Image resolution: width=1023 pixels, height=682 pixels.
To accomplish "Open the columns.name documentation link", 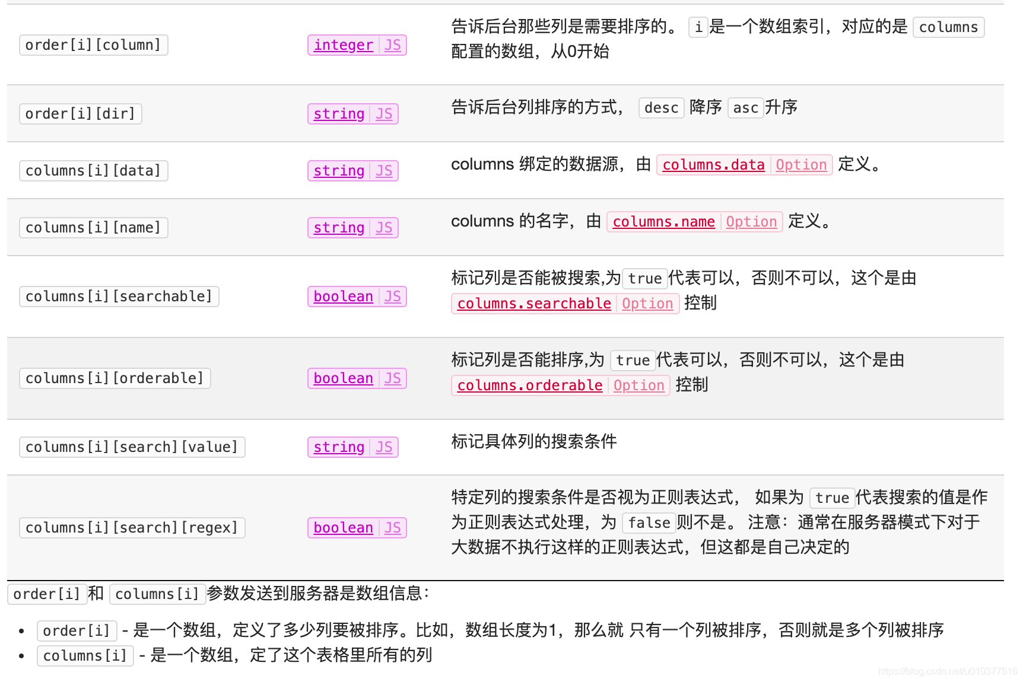I will click(x=663, y=221).
